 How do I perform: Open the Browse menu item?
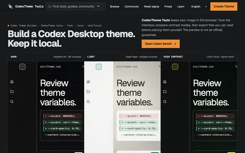tap(114, 7)
